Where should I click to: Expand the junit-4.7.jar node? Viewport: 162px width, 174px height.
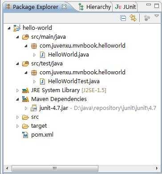26,108
